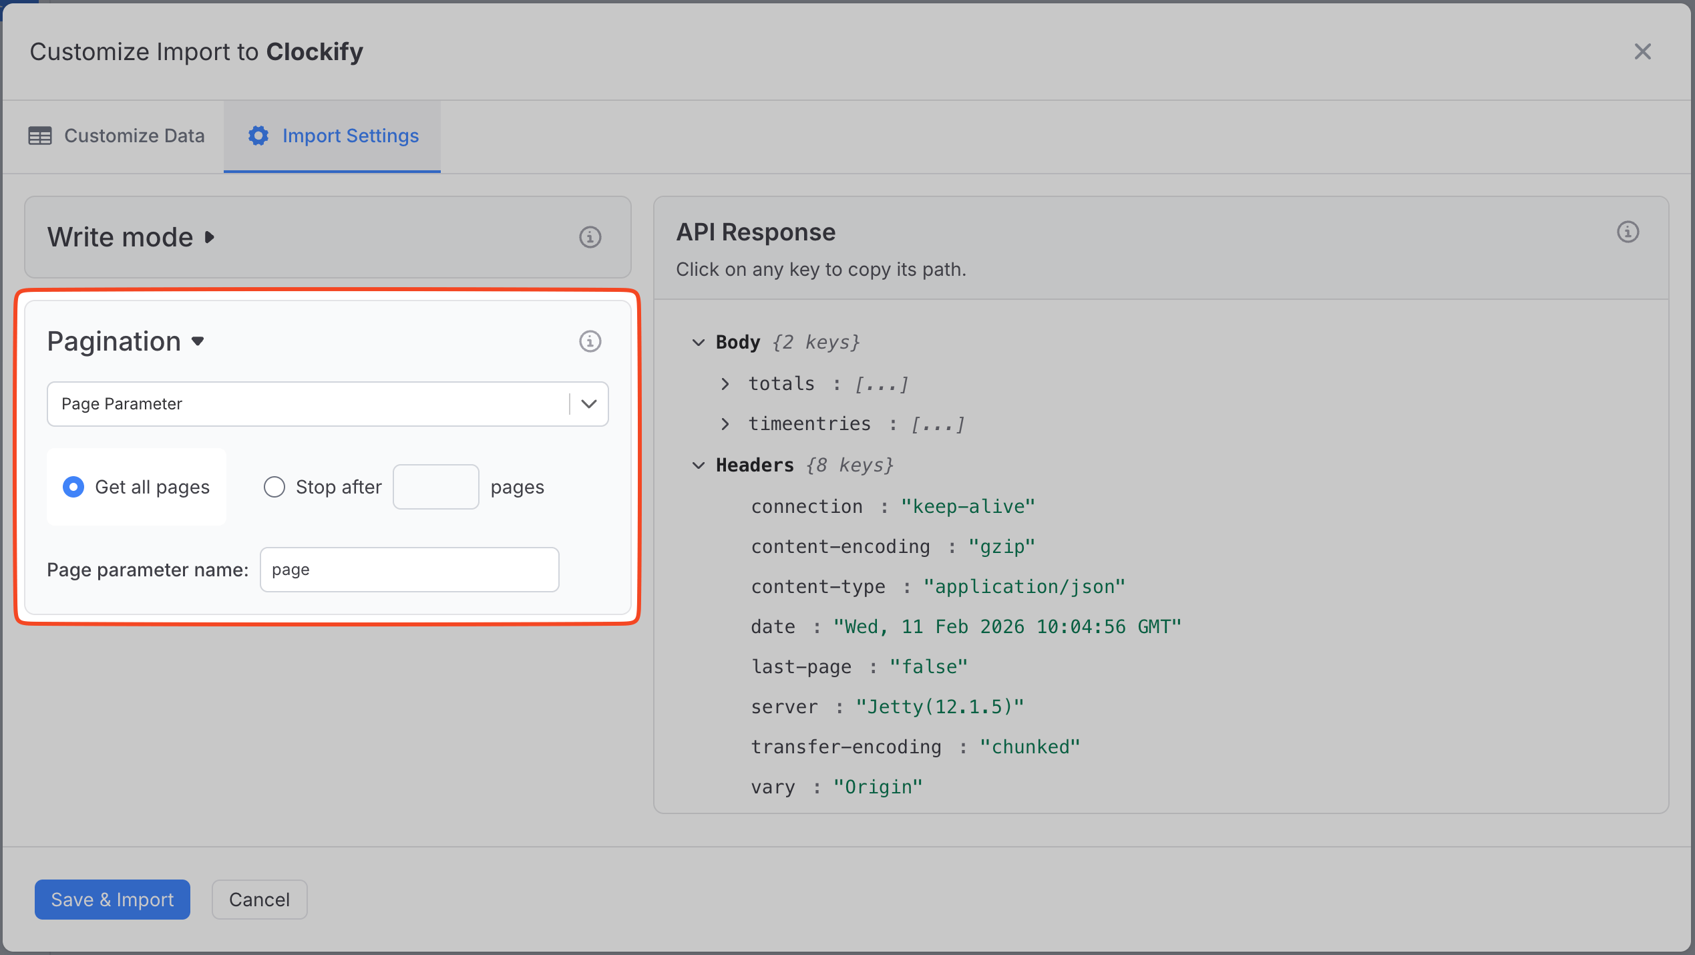Expand the Write mode section
Image resolution: width=1695 pixels, height=955 pixels.
(x=209, y=237)
